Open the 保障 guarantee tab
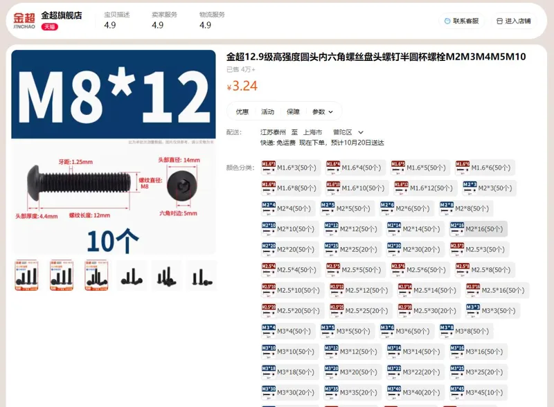 [x=293, y=111]
